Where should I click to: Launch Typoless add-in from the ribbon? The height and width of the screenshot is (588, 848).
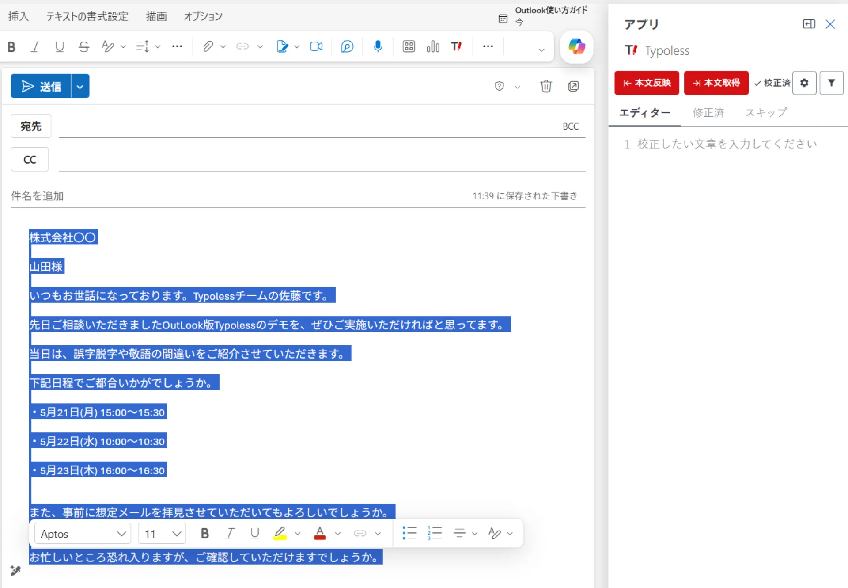(x=457, y=46)
